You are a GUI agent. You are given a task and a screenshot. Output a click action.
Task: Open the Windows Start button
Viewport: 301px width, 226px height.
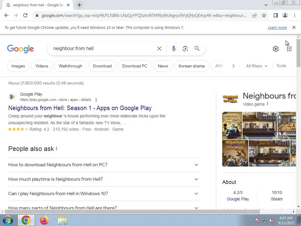tap(8, 220)
